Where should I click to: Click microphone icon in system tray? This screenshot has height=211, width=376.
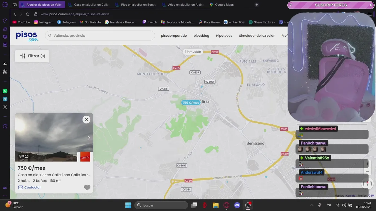pyautogui.click(x=320, y=205)
